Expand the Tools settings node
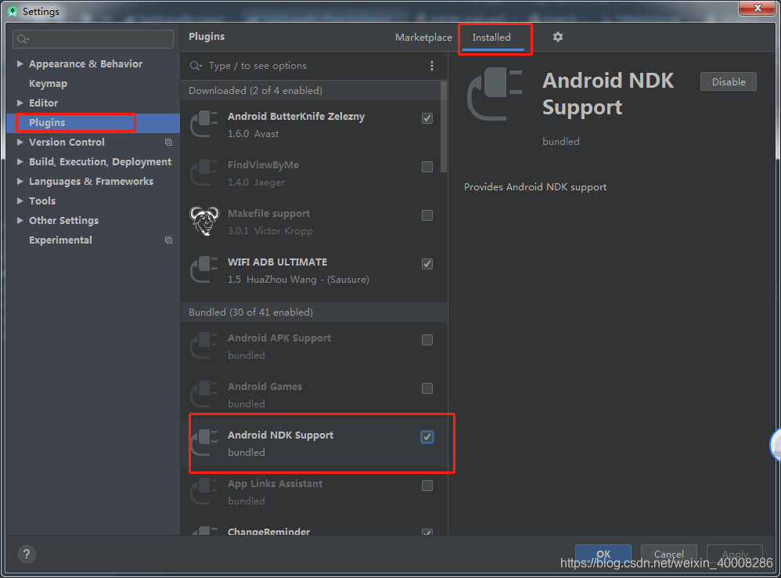Screen dimensions: 781x578 (20, 200)
